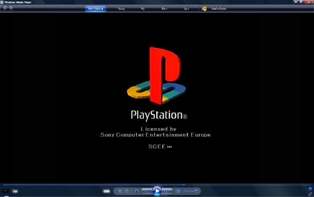Skip to the next track
The image size is (314, 197).
point(167,191)
